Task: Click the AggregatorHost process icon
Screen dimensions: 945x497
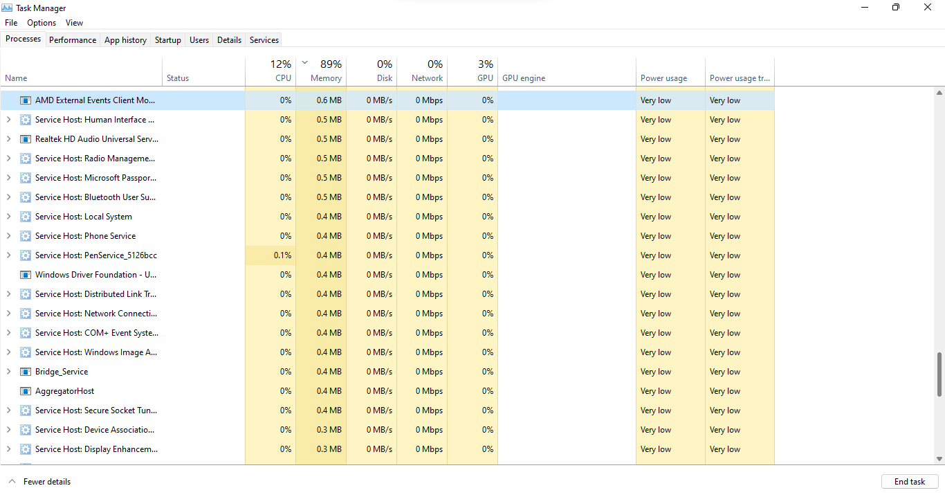Action: click(x=26, y=391)
